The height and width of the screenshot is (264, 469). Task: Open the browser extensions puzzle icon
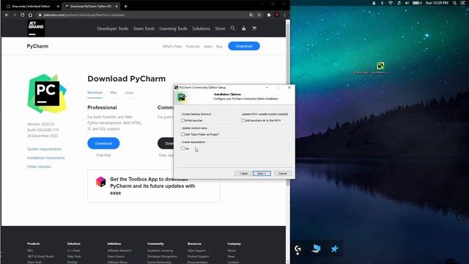pos(269,15)
